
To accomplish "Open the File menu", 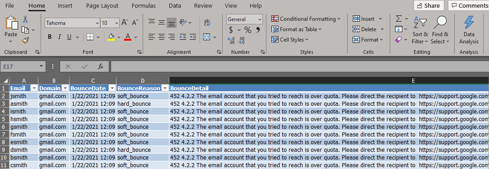I will (9, 5).
